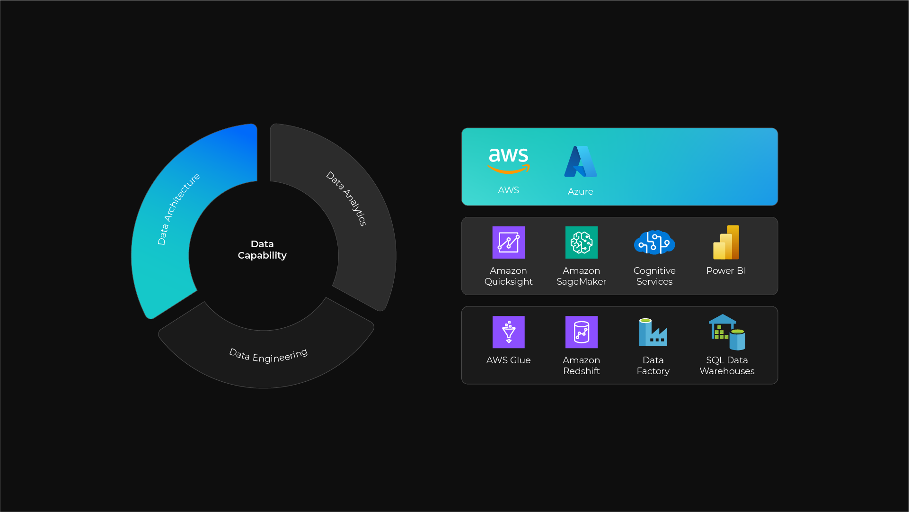Click the Data Factory building icon

pos(653,332)
